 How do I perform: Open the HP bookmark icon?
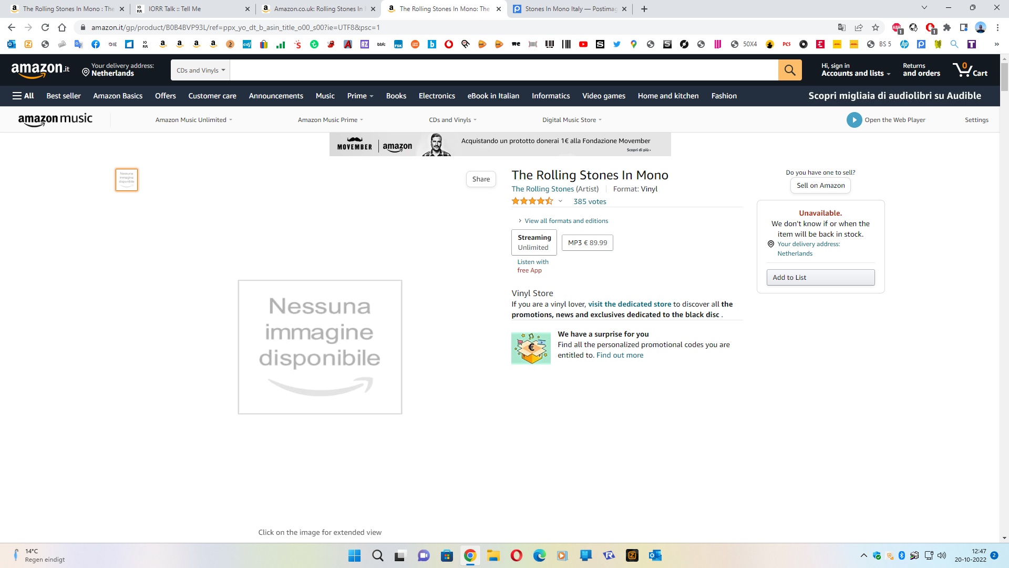[904, 44]
